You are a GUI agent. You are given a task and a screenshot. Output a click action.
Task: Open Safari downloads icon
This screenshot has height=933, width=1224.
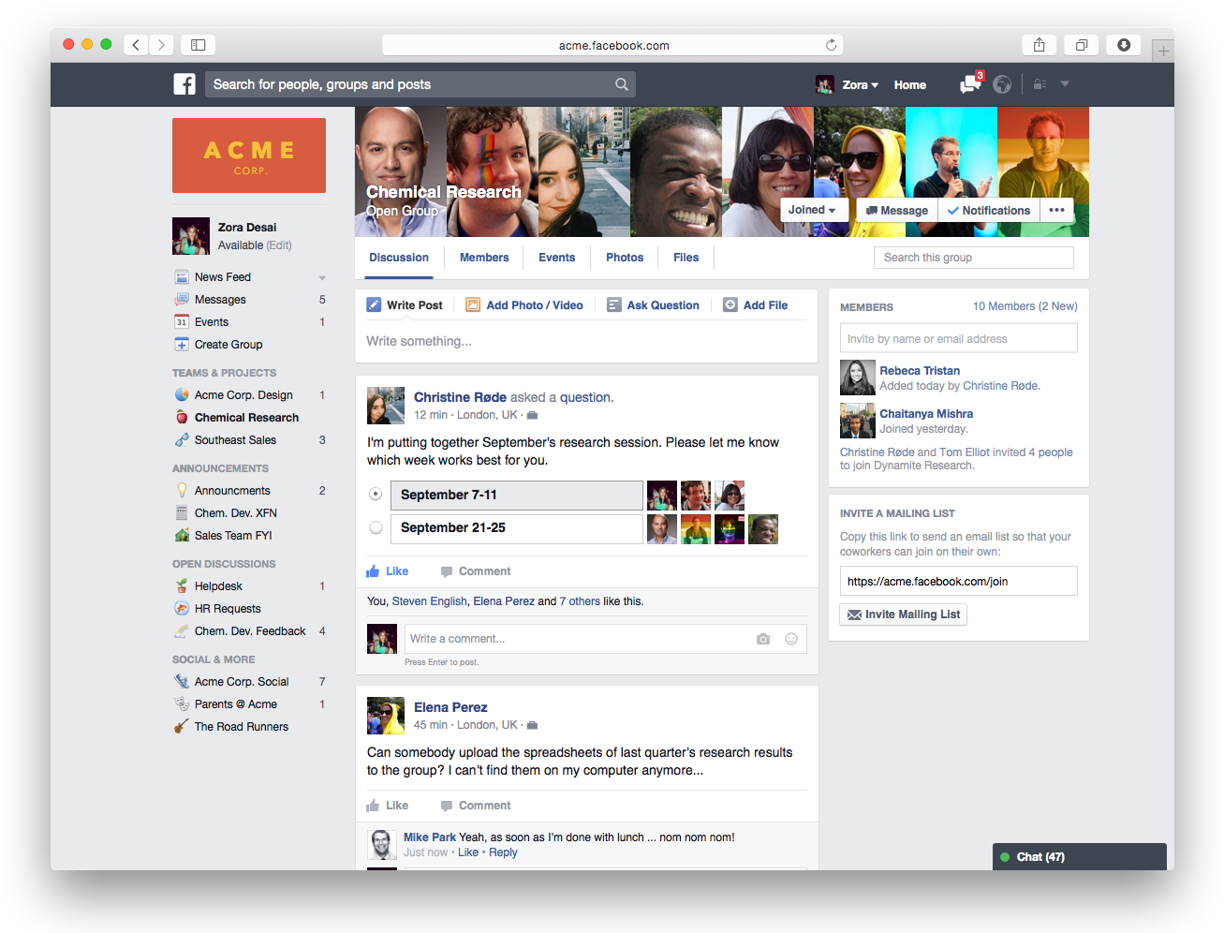point(1124,45)
